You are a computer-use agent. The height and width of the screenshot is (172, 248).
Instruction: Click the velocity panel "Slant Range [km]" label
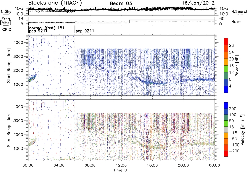click(9, 129)
